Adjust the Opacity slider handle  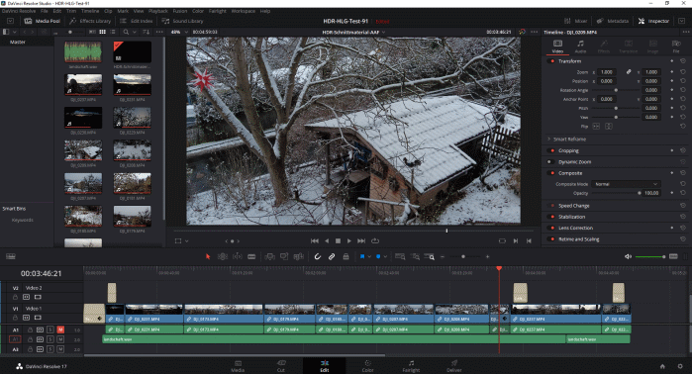pyautogui.click(x=640, y=193)
